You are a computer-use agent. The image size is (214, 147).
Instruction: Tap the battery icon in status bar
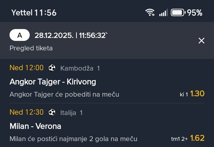(x=178, y=13)
